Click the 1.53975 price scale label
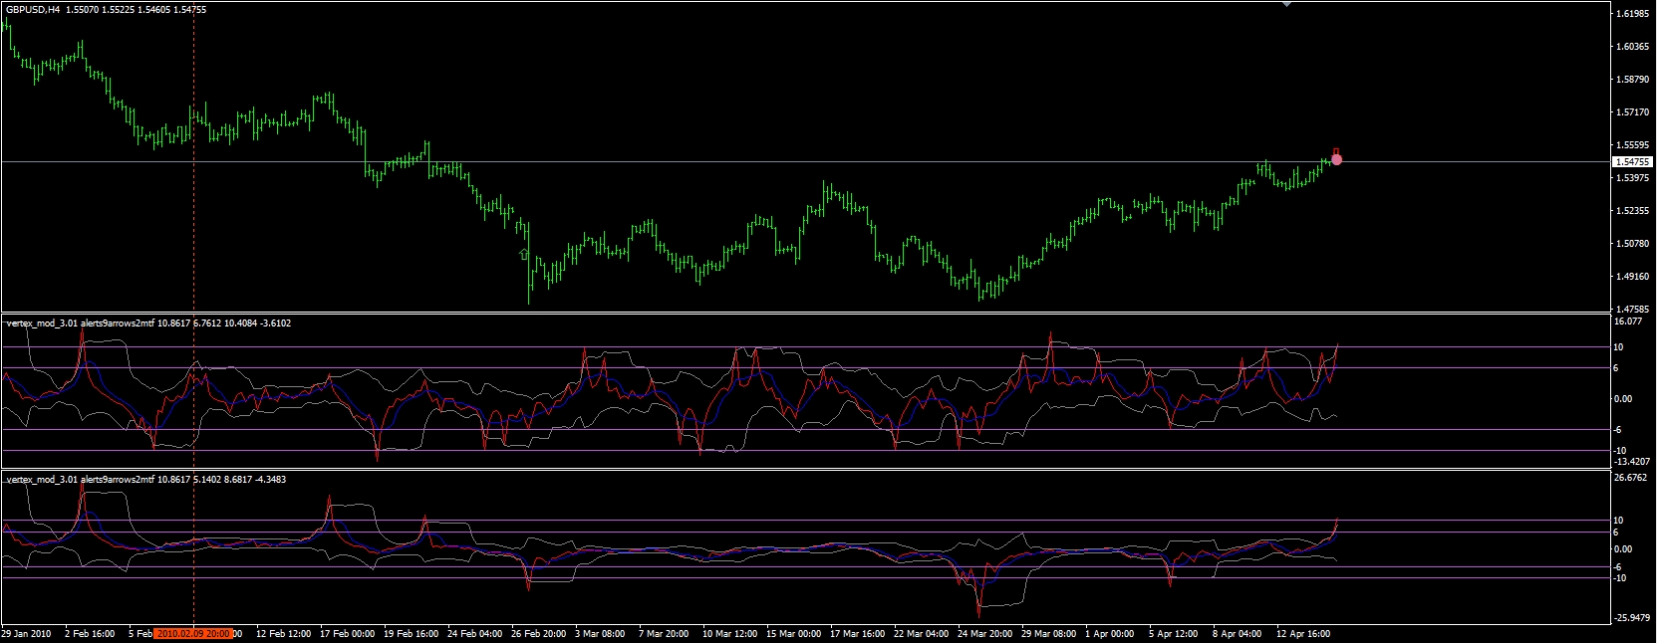1657x643 pixels. [1631, 178]
